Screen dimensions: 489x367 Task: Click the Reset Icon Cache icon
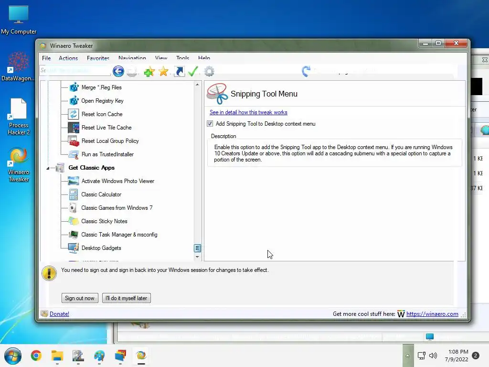click(74, 114)
